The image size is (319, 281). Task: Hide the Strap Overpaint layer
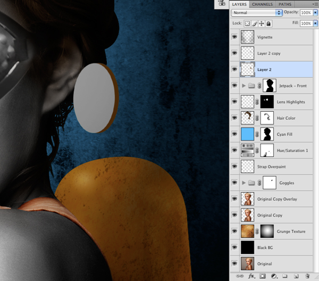(234, 167)
